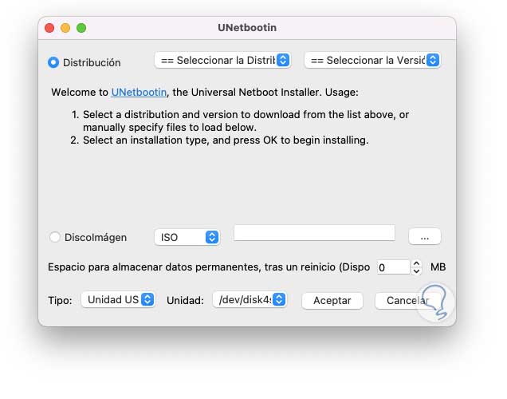This screenshot has height=399, width=507.
Task: Open the Tipo Unidad USB dropdown
Action: pyautogui.click(x=118, y=300)
